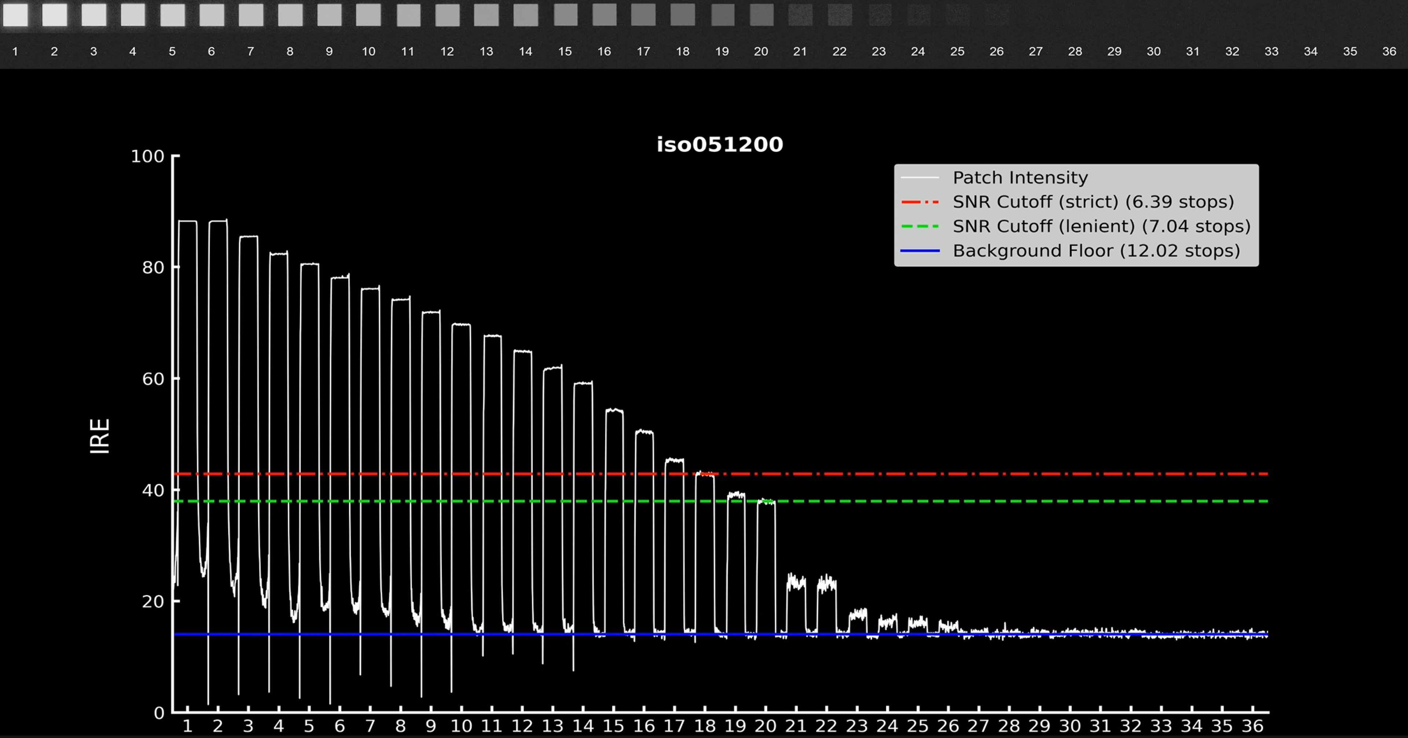Click the brightest gray patch number 1
This screenshot has height=738, width=1408.
tap(15, 15)
